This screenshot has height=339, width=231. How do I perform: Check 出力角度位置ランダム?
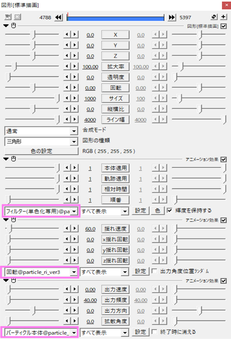pyautogui.click(x=155, y=271)
